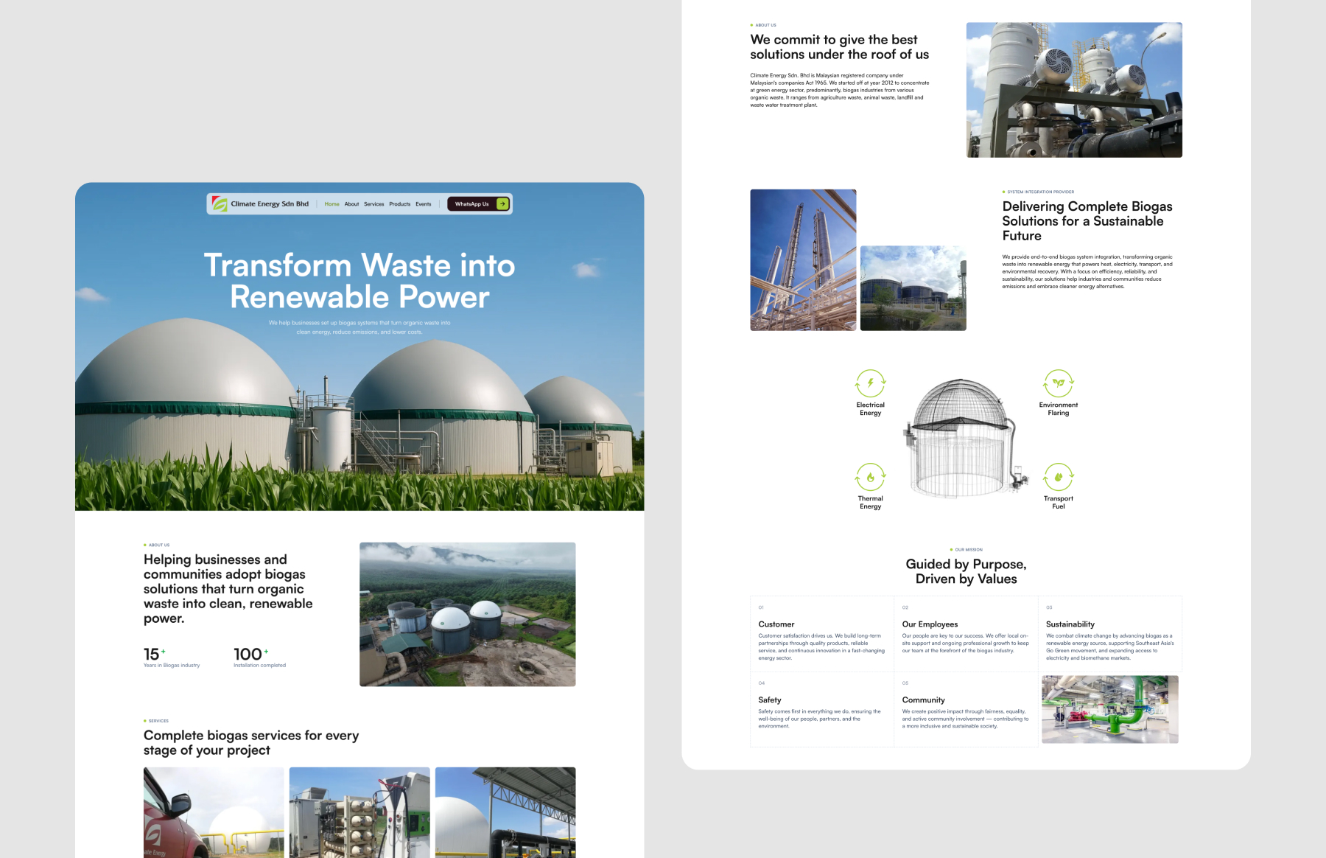Select the Thermal Energy flame icon

870,477
